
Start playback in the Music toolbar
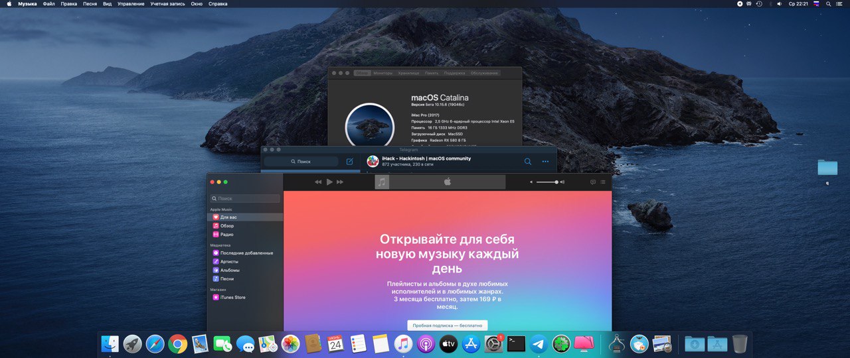[x=329, y=182]
